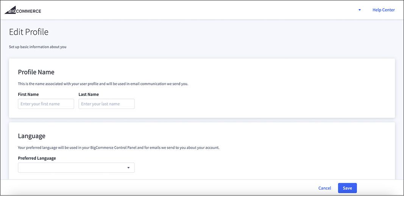The image size is (404, 199).
Task: Click the BigCommerce logo
Action: point(23,10)
